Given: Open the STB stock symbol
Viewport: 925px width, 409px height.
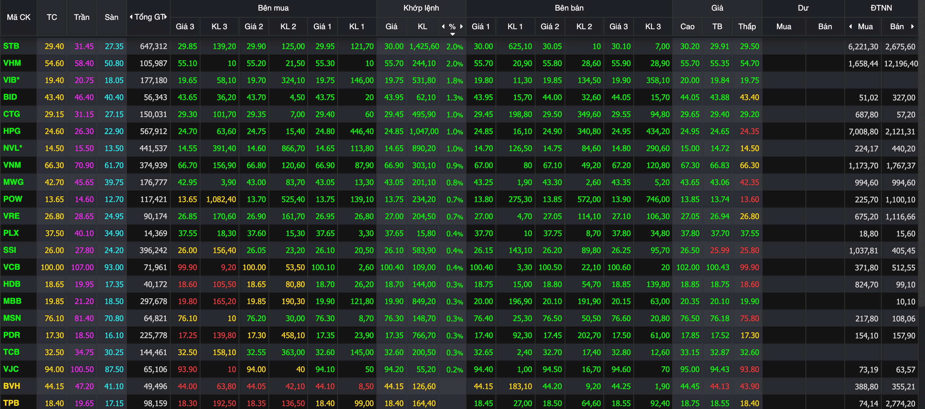Looking at the screenshot, I should point(11,46).
